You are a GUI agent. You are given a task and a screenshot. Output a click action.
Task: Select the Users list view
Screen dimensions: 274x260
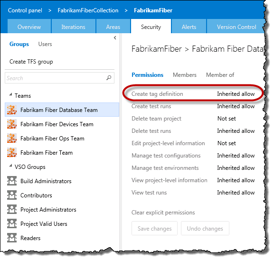(45, 44)
